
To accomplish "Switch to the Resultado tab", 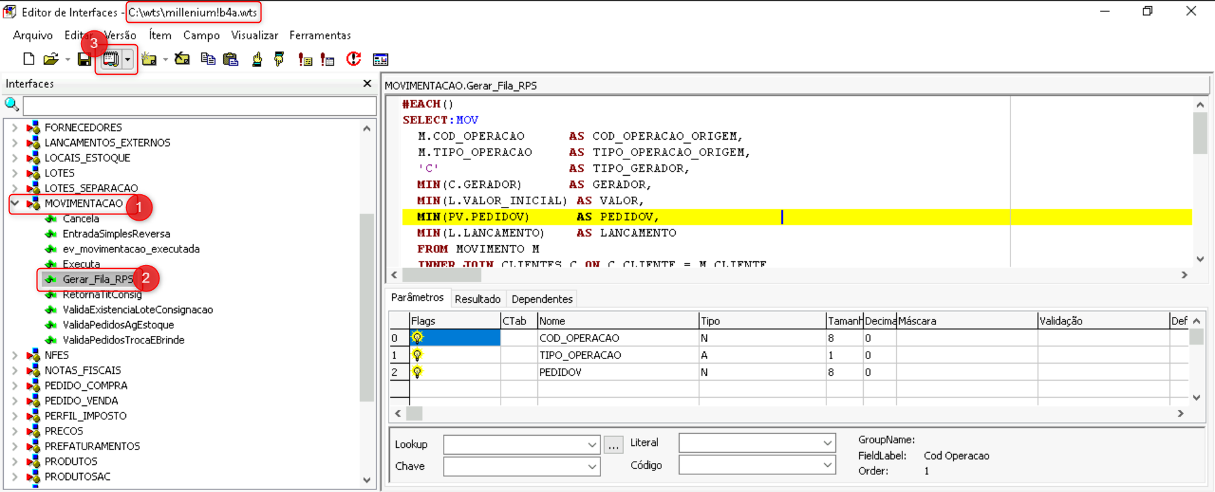I will pyautogui.click(x=477, y=299).
